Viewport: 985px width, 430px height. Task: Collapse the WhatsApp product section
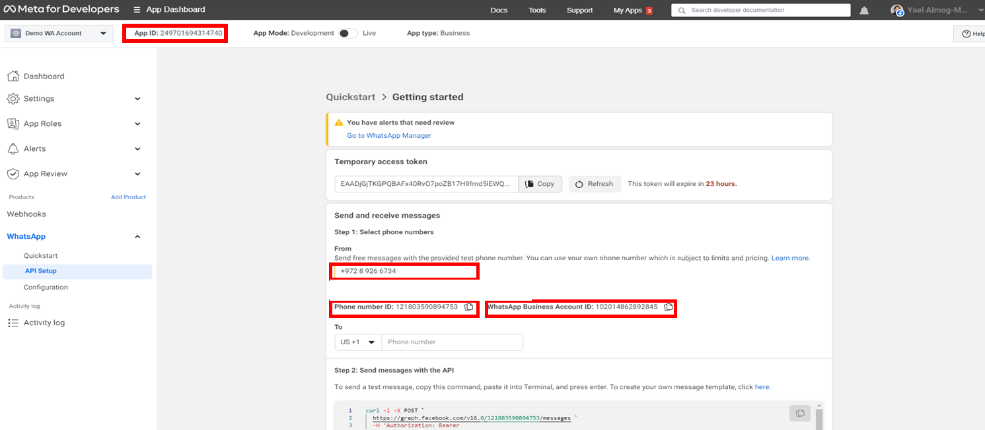pyautogui.click(x=137, y=237)
